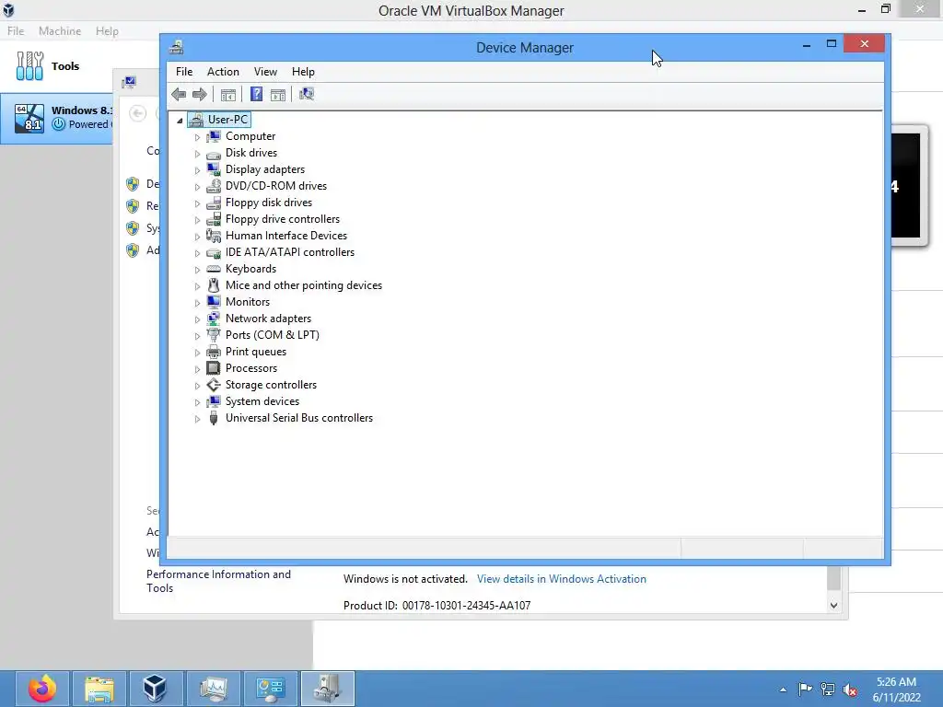Image resolution: width=943 pixels, height=707 pixels.
Task: Click the DVD/CD-ROM drives category icon
Action: (x=214, y=186)
